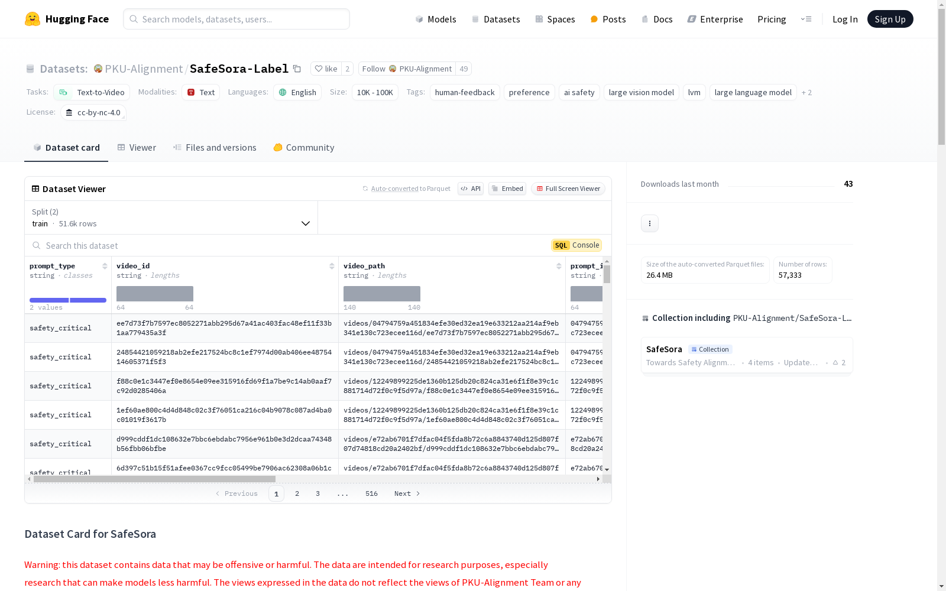Click the video_path lengths histogram bar
946x591 pixels.
click(x=382, y=294)
